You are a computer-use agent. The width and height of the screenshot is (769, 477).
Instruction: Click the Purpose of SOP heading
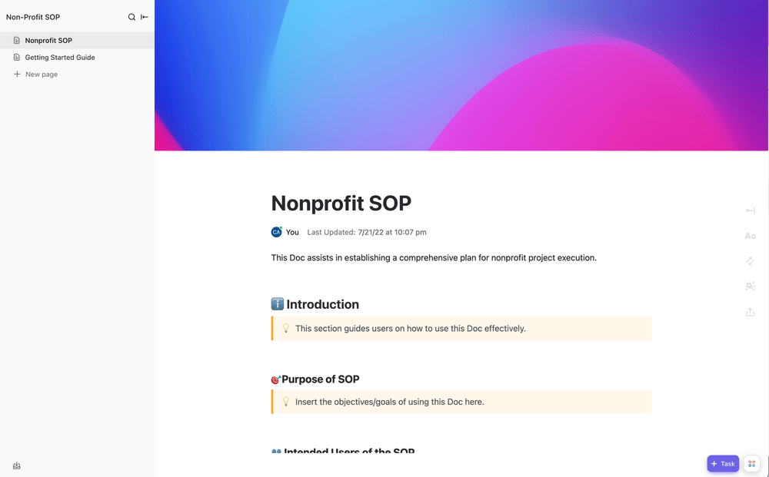pyautogui.click(x=320, y=379)
